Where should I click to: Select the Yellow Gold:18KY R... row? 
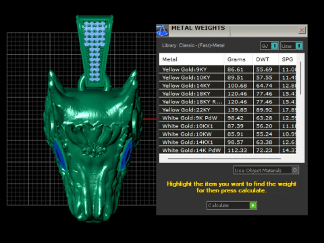pos(227,102)
